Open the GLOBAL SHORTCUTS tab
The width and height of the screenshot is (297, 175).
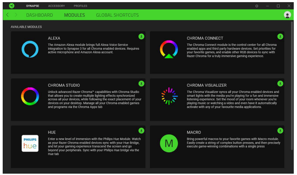pyautogui.click(x=118, y=15)
